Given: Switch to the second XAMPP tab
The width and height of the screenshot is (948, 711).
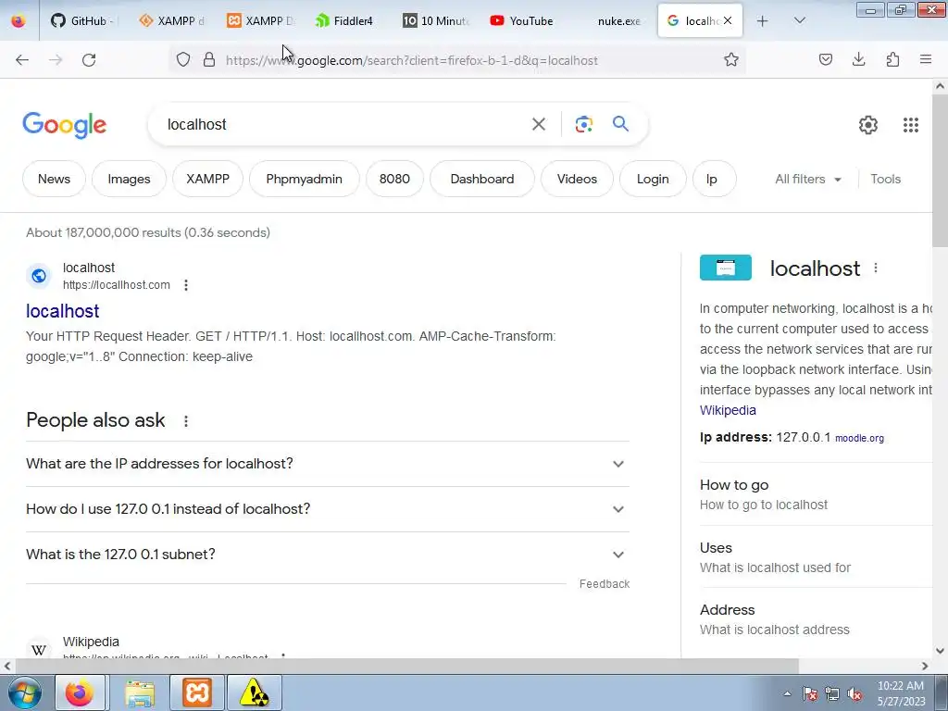Looking at the screenshot, I should pyautogui.click(x=260, y=20).
